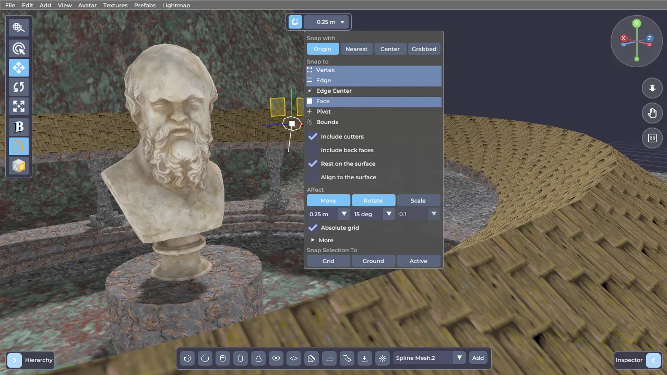Click the import download icon
Screen dimensions: 667x375
point(365,358)
